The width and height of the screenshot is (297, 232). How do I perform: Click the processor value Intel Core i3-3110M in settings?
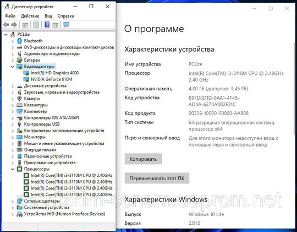pyautogui.click(x=236, y=77)
